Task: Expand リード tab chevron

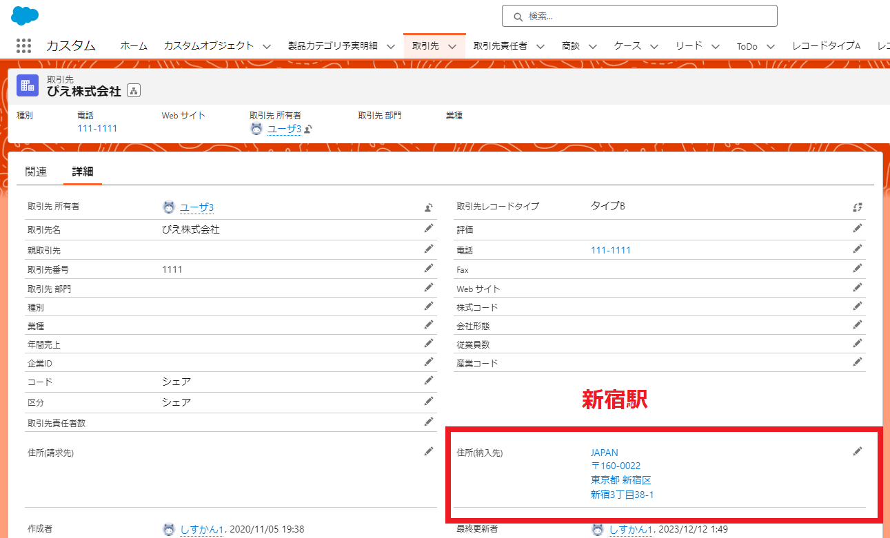Action: click(x=716, y=47)
